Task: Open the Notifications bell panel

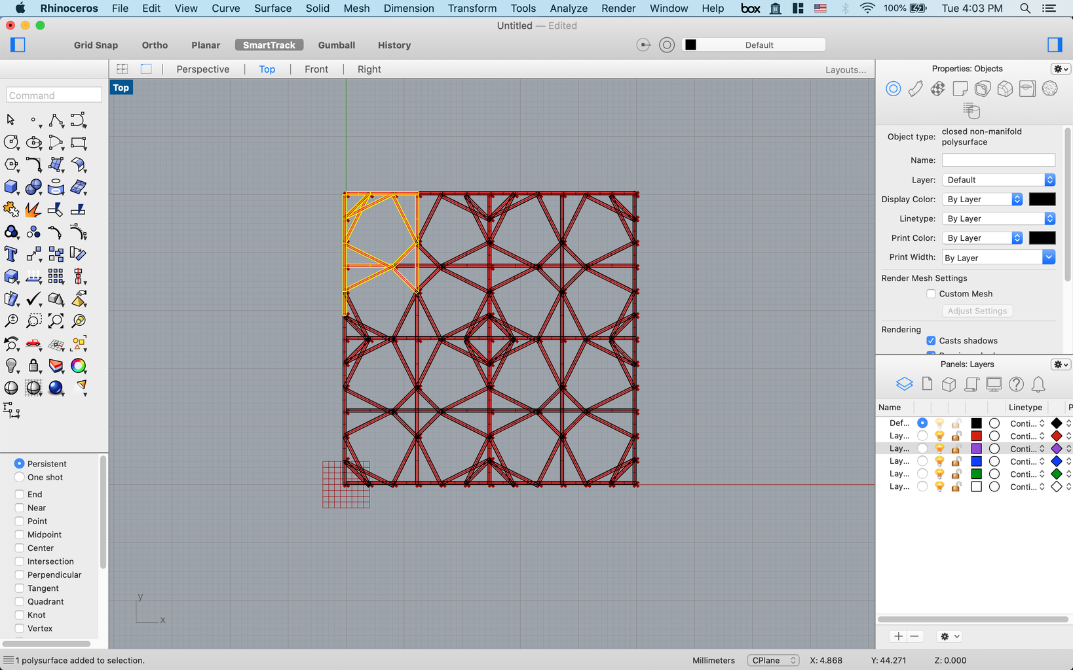Action: 1039,384
